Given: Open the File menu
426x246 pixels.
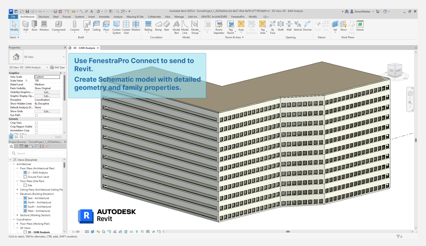Looking at the screenshot, I should pyautogui.click(x=13, y=17).
